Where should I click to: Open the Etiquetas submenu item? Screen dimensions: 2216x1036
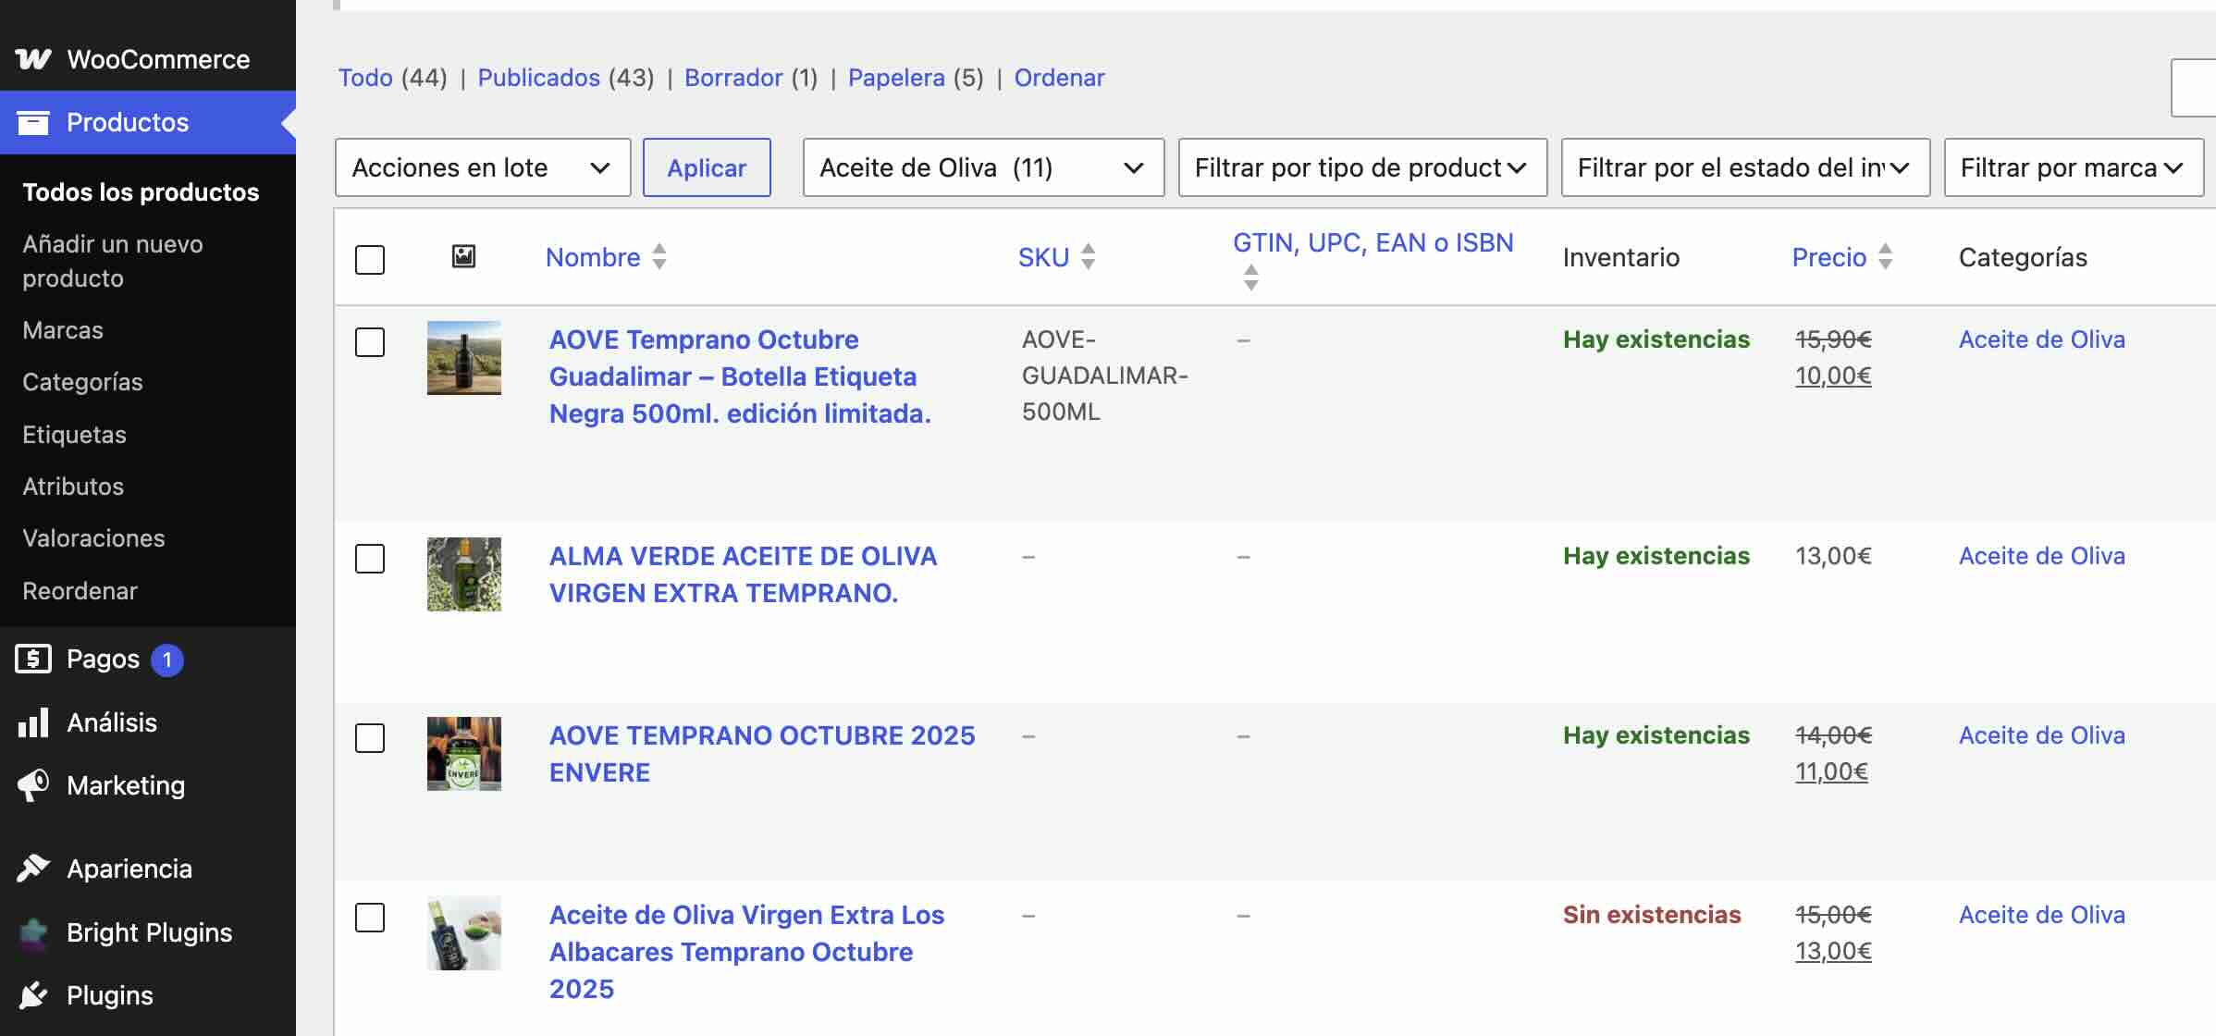(x=74, y=435)
